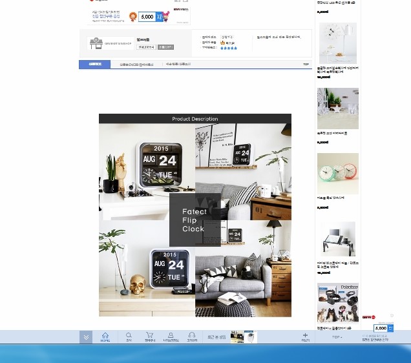
Task: Open pet dogs product image in sidebar
Action: [338, 304]
